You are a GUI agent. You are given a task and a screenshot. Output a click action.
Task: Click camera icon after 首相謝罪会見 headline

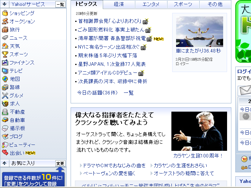(146, 22)
